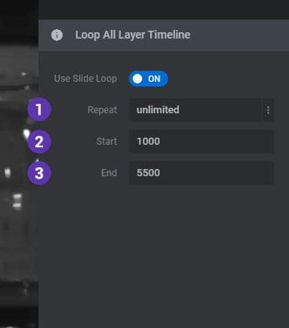Open the three-dot options next to Repeat
The height and width of the screenshot is (328, 289).
(x=268, y=110)
